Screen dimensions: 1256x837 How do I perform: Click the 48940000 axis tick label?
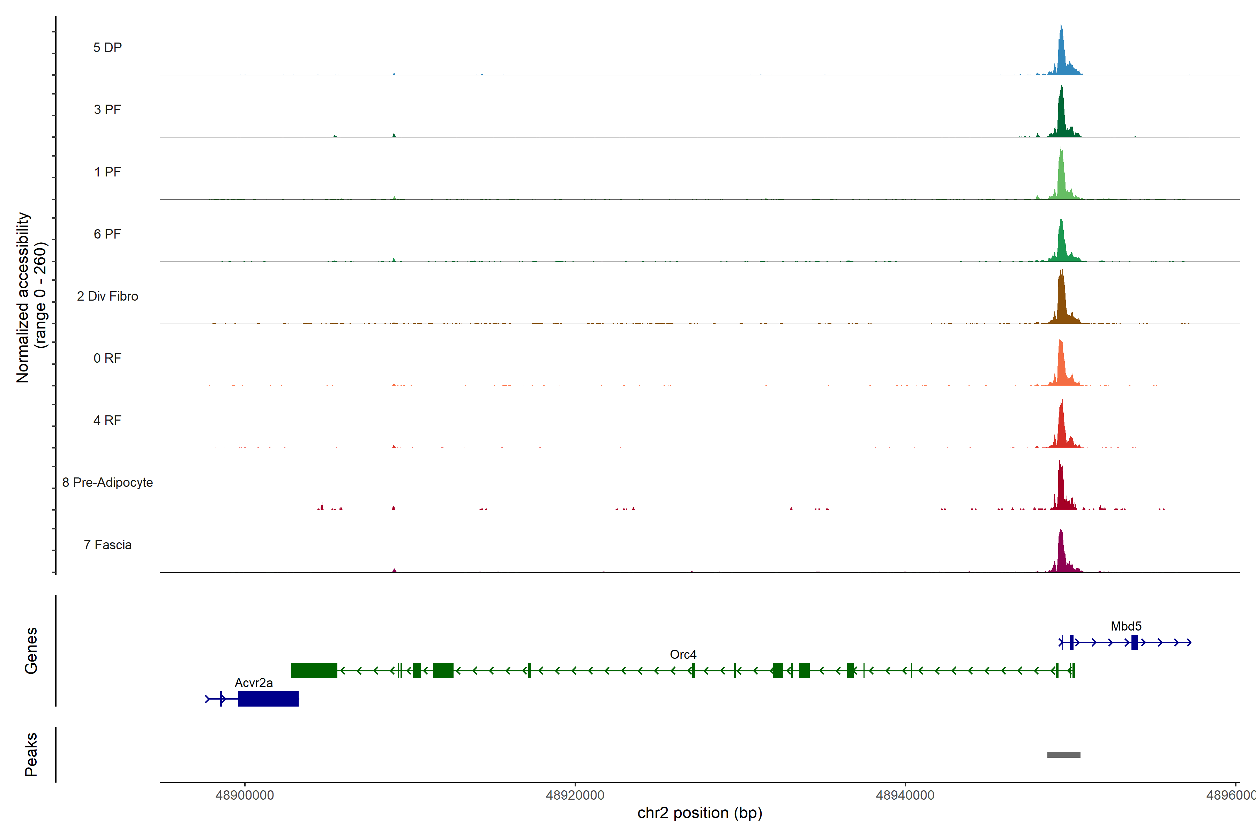905,795
